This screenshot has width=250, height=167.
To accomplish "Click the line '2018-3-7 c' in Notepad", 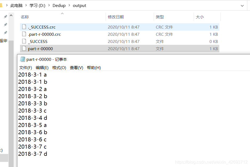I will click(x=32, y=147).
